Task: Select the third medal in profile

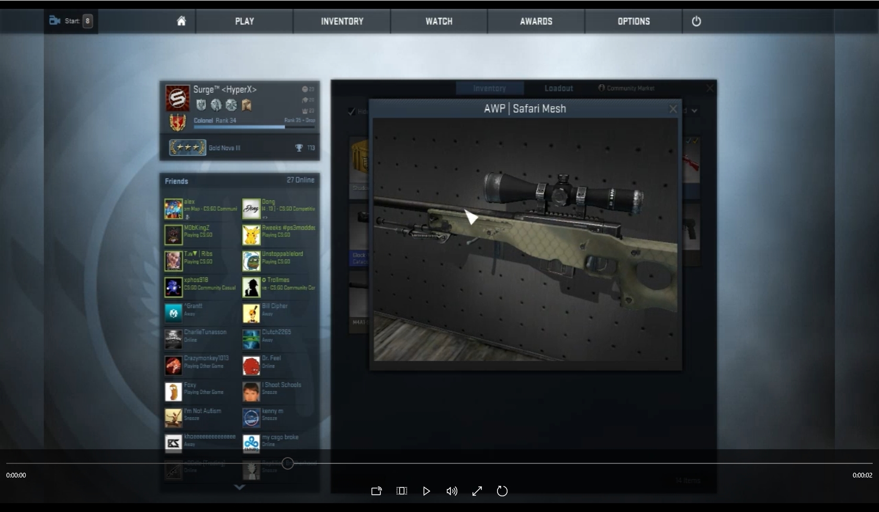Action: point(231,105)
